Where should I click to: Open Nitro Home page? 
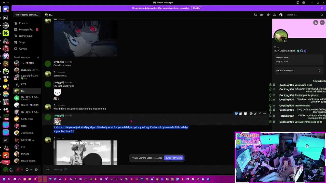click(26, 36)
